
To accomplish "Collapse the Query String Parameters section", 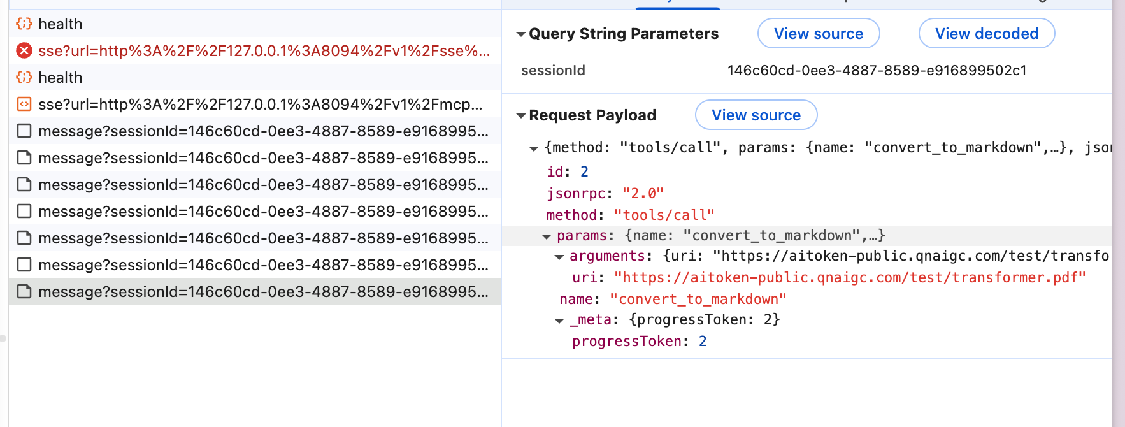I will pos(521,34).
